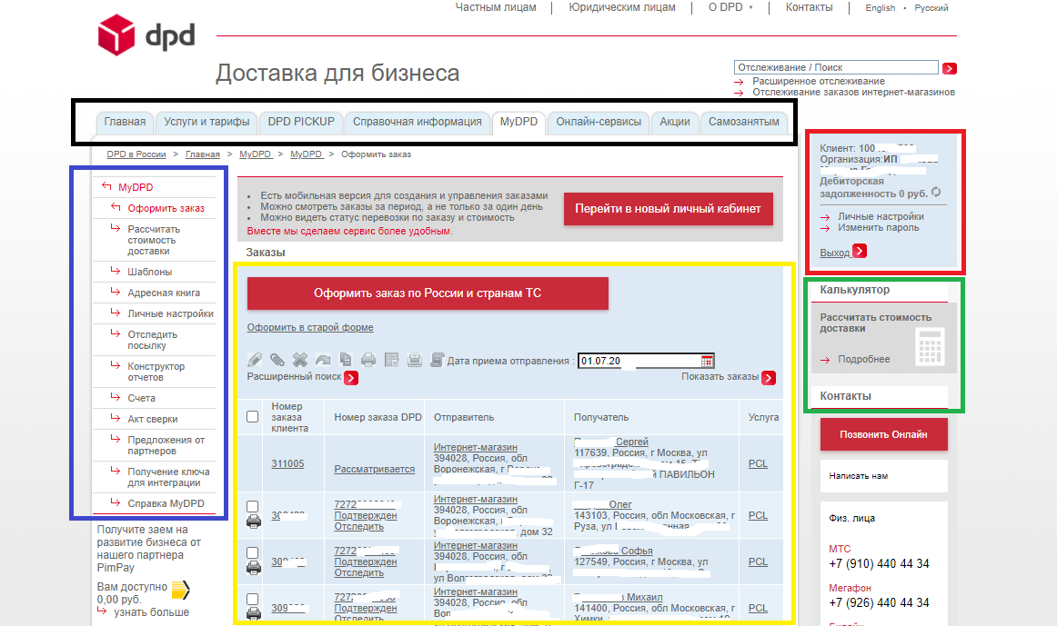Click Оформить заказ по России и странам ТС
Viewport: 1057px width, 626px height.
click(428, 293)
